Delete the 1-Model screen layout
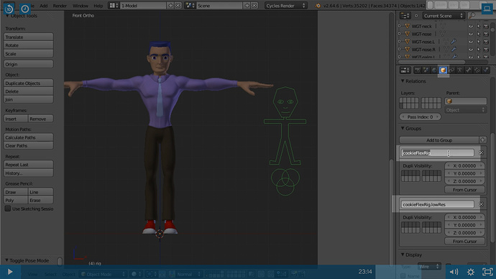Viewport: 496px width, 279px height. 178,5
